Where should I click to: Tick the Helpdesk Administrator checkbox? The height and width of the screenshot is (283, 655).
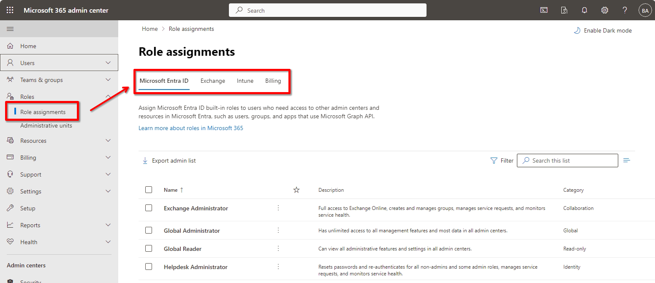(x=149, y=267)
